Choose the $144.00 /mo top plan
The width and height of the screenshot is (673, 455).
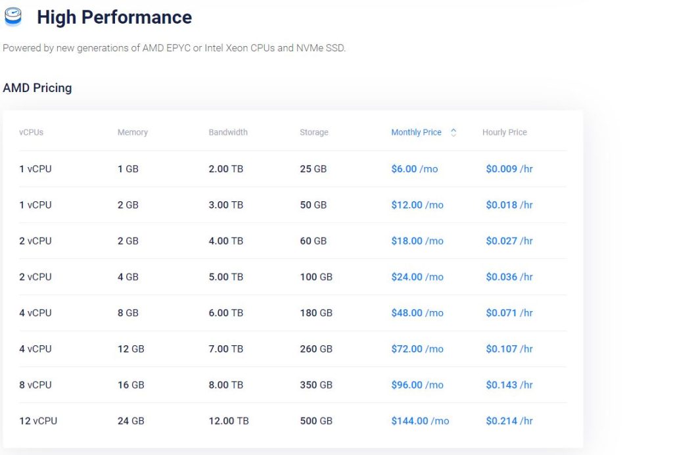pos(420,421)
